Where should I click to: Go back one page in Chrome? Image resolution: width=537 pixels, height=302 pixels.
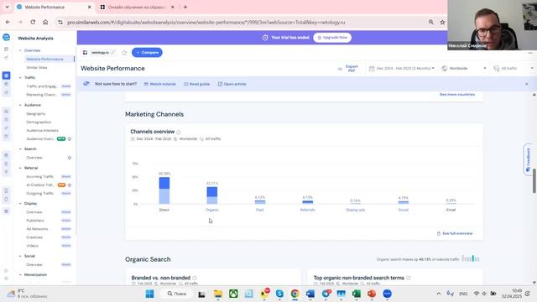tap(8, 23)
